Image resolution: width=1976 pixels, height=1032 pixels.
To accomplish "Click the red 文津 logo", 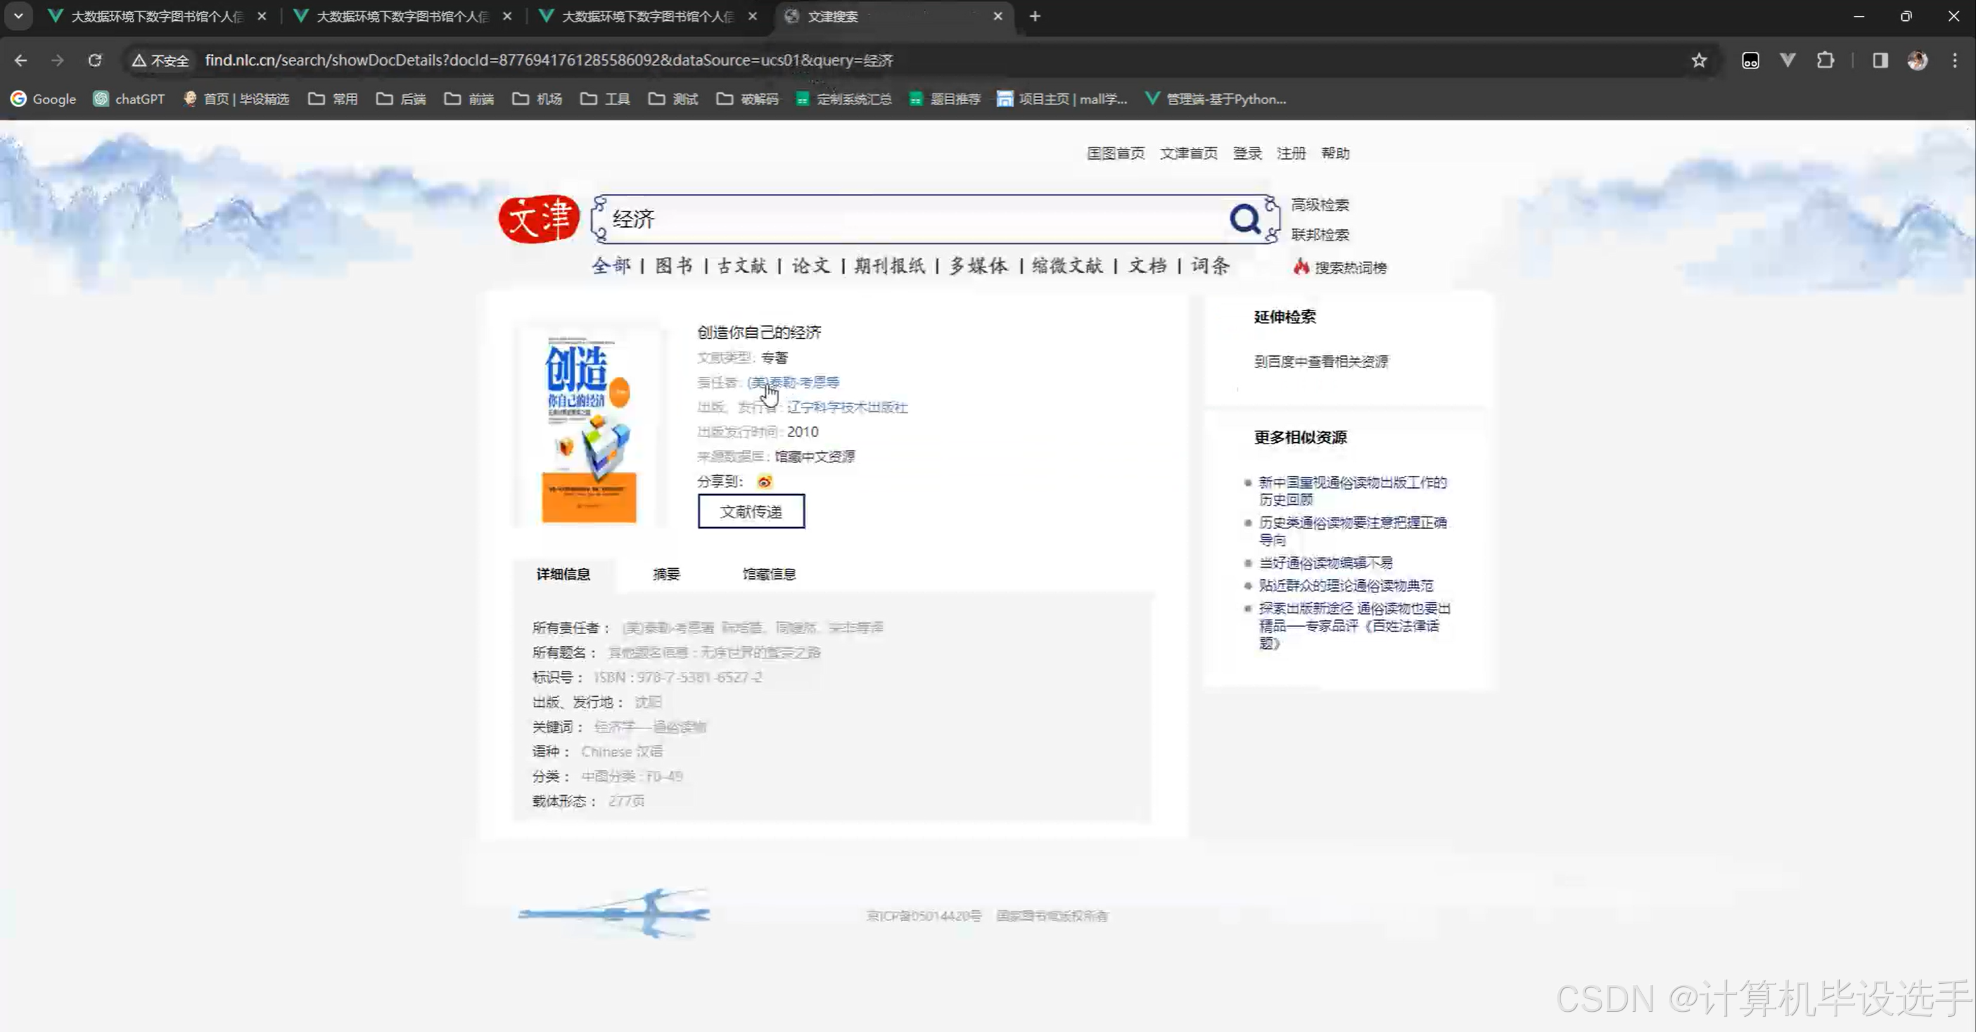I will 539,219.
